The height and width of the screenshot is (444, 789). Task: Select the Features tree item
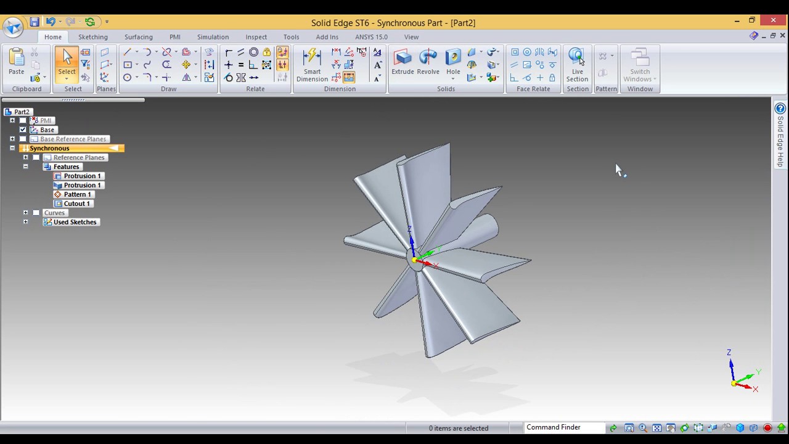[62, 166]
